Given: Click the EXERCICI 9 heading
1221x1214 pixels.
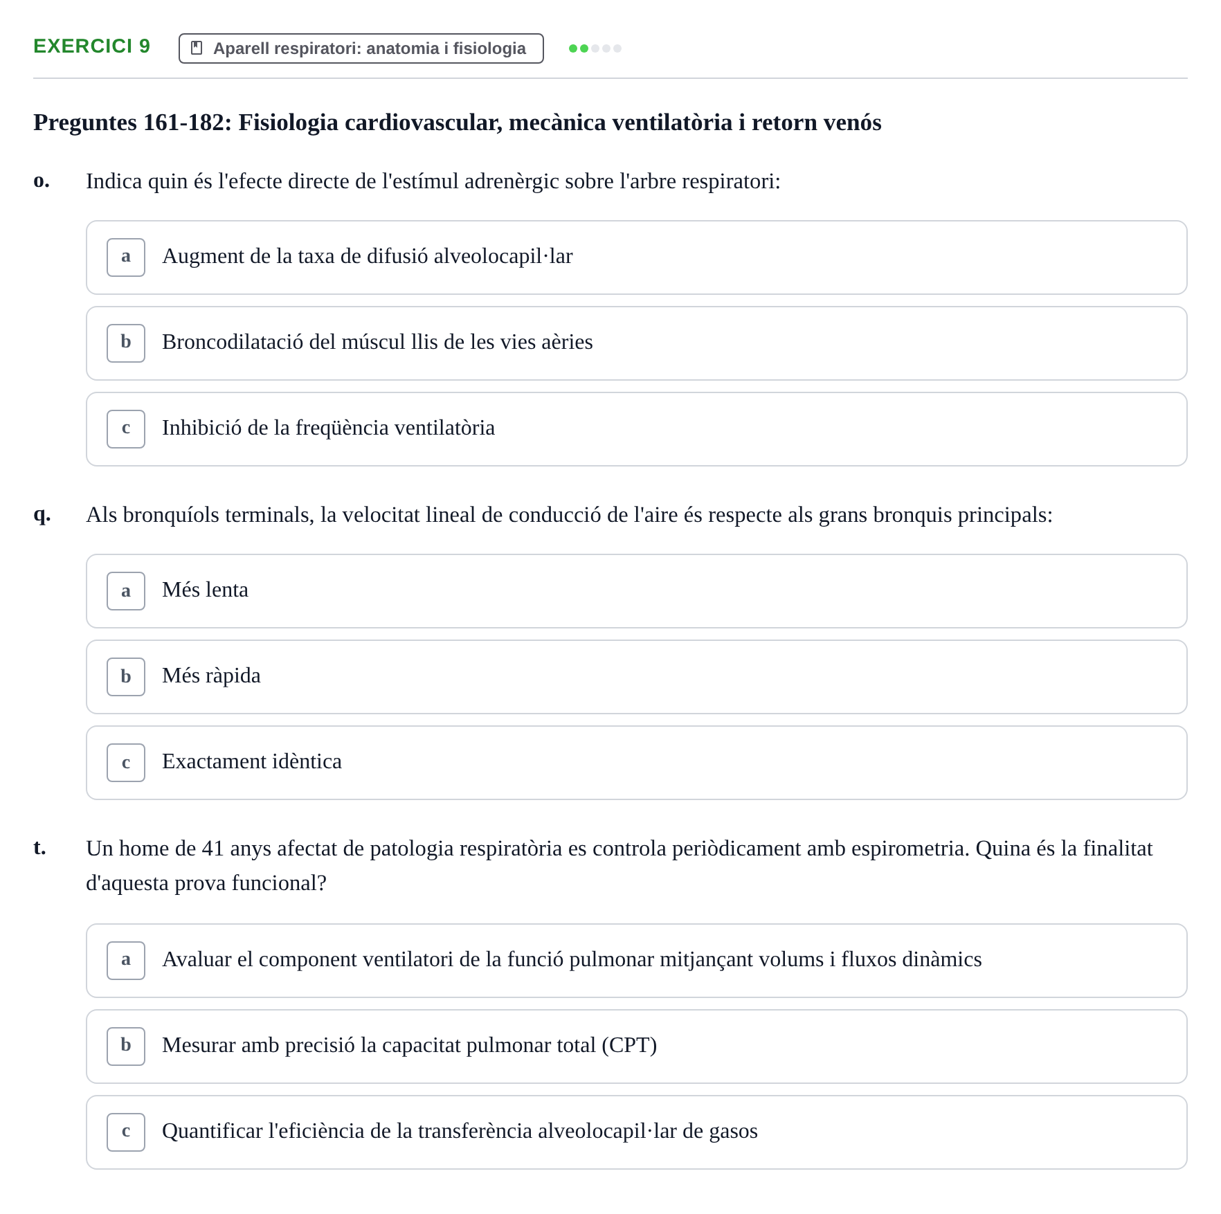Looking at the screenshot, I should click(91, 46).
